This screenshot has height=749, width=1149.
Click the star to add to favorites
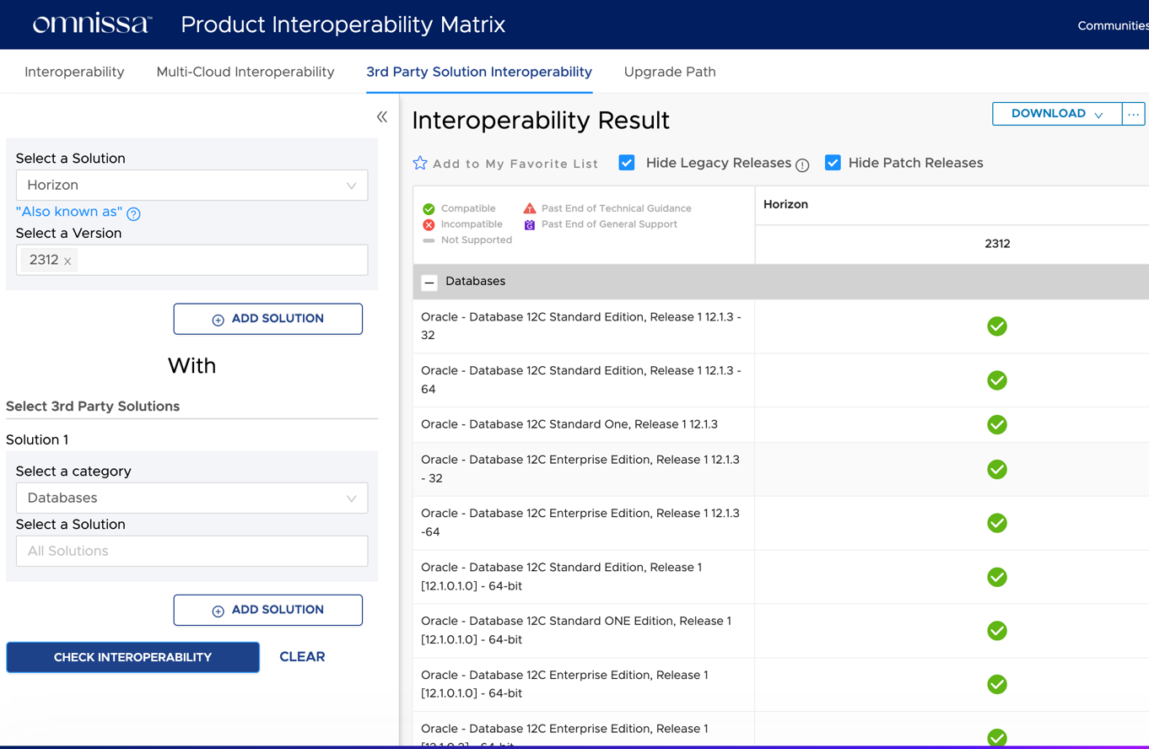419,162
